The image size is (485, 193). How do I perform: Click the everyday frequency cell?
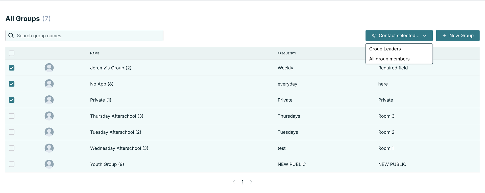pyautogui.click(x=287, y=84)
